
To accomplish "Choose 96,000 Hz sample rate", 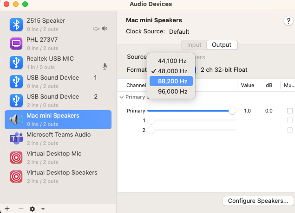I will [171, 91].
